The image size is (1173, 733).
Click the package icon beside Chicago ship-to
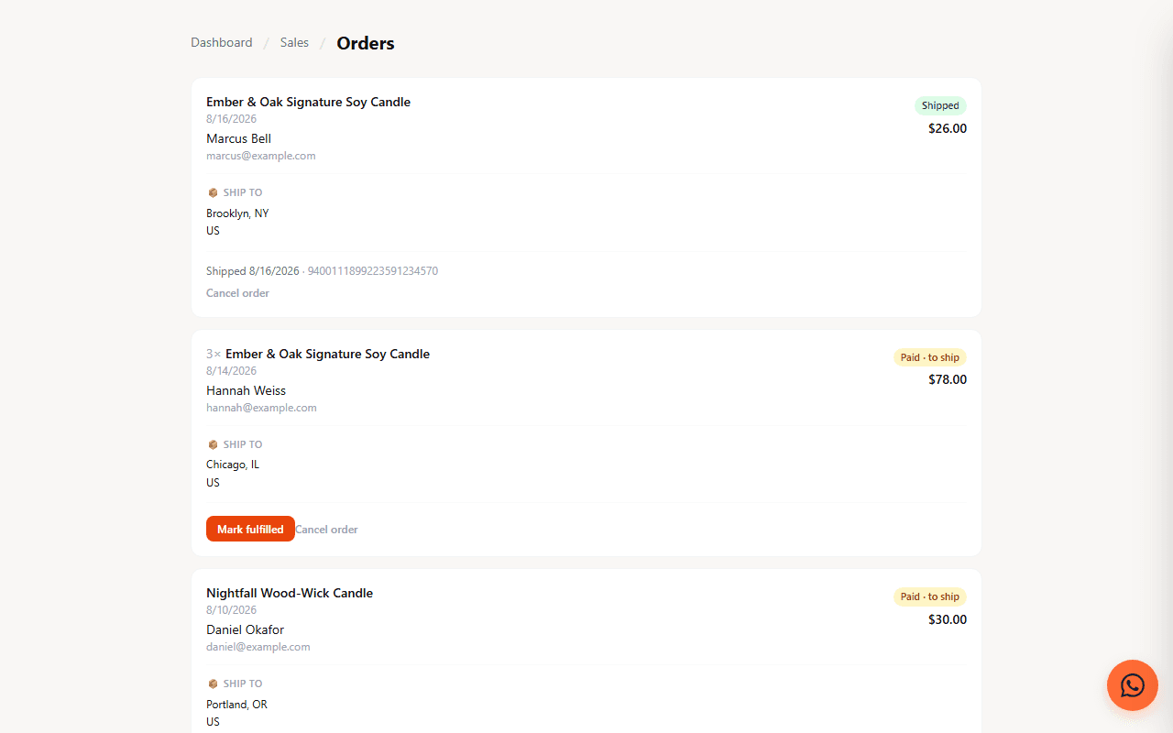(x=213, y=444)
